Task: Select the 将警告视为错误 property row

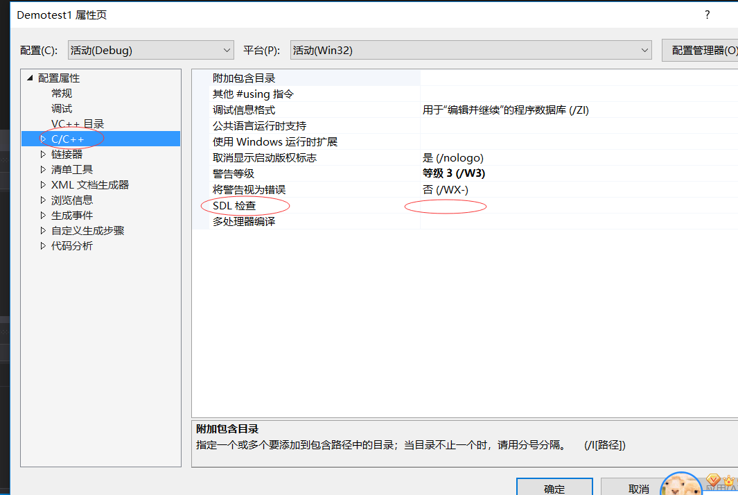Action: [x=315, y=189]
